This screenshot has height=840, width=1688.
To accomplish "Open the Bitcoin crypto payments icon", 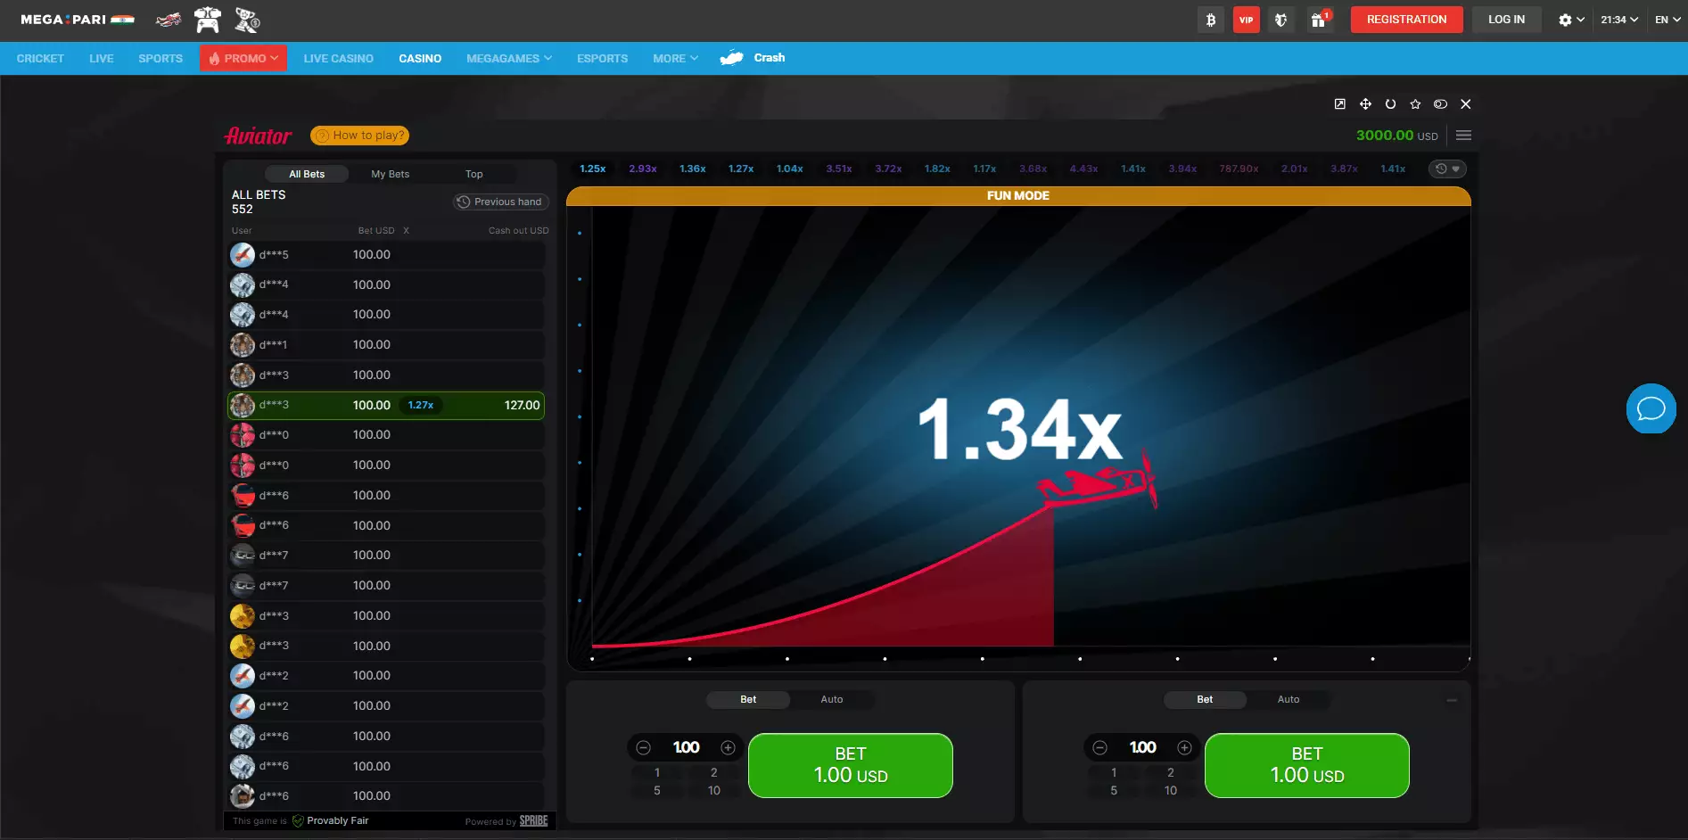I will point(1210,20).
